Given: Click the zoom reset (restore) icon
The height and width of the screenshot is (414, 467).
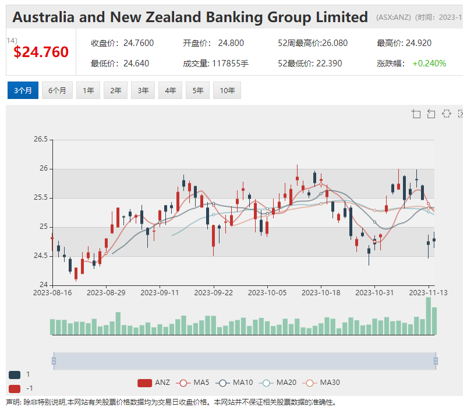Looking at the screenshot, I should point(431,114).
